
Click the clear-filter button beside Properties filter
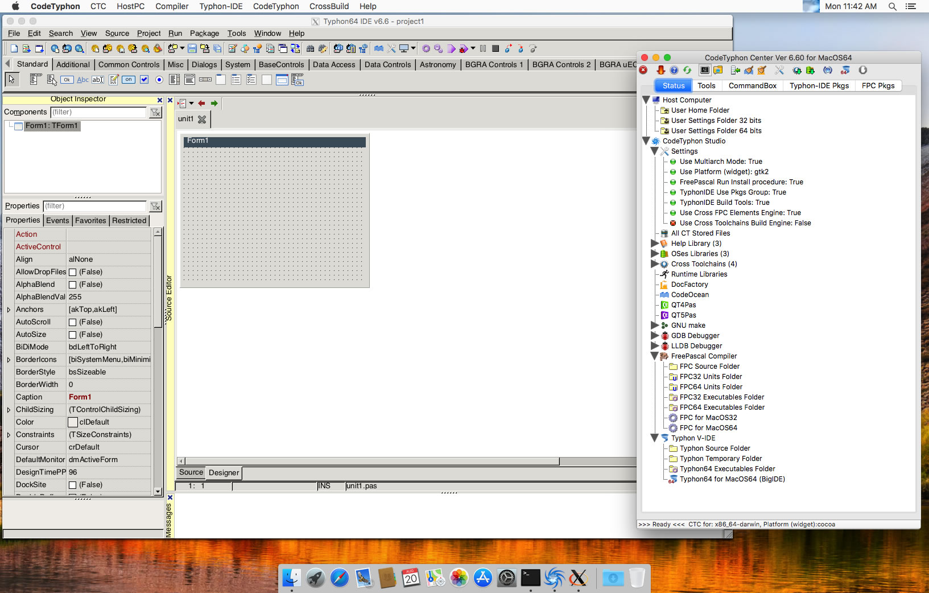[155, 207]
